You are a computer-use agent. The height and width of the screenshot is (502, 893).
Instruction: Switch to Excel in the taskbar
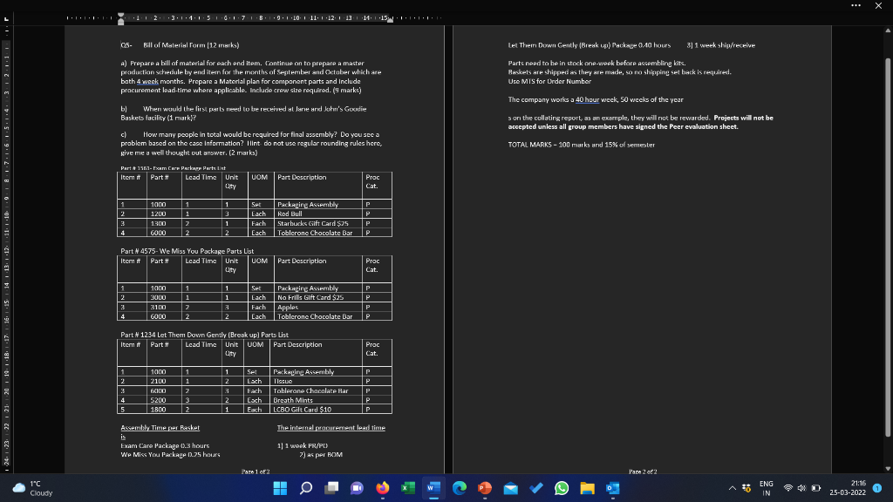pyautogui.click(x=408, y=488)
